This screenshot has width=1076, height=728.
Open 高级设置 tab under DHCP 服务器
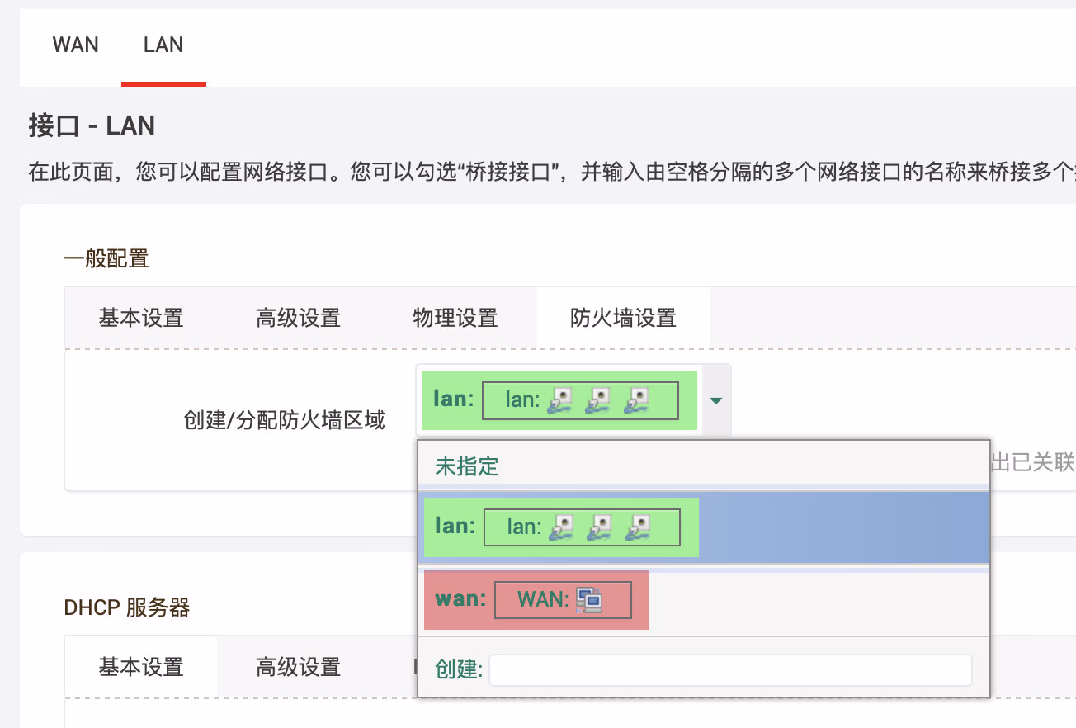point(298,667)
